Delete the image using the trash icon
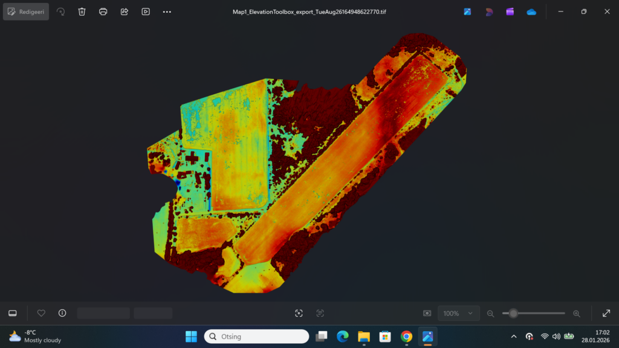The width and height of the screenshot is (619, 348). pos(82,11)
